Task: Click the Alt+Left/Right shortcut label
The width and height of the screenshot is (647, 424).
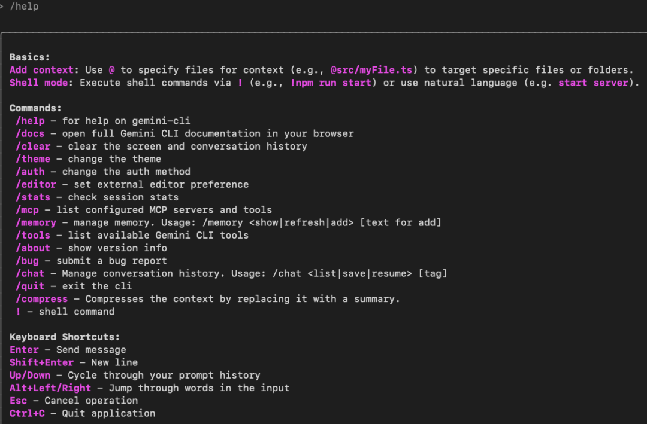Action: [50, 388]
